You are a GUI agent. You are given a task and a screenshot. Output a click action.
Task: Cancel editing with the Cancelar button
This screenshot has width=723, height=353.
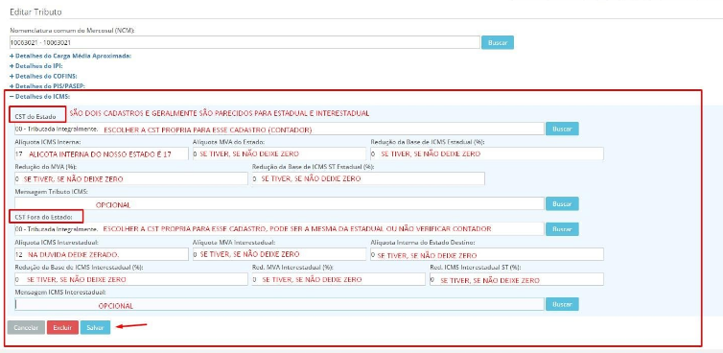(x=26, y=328)
